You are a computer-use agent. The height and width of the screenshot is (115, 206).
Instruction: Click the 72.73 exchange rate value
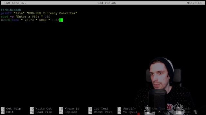coord(29,20)
